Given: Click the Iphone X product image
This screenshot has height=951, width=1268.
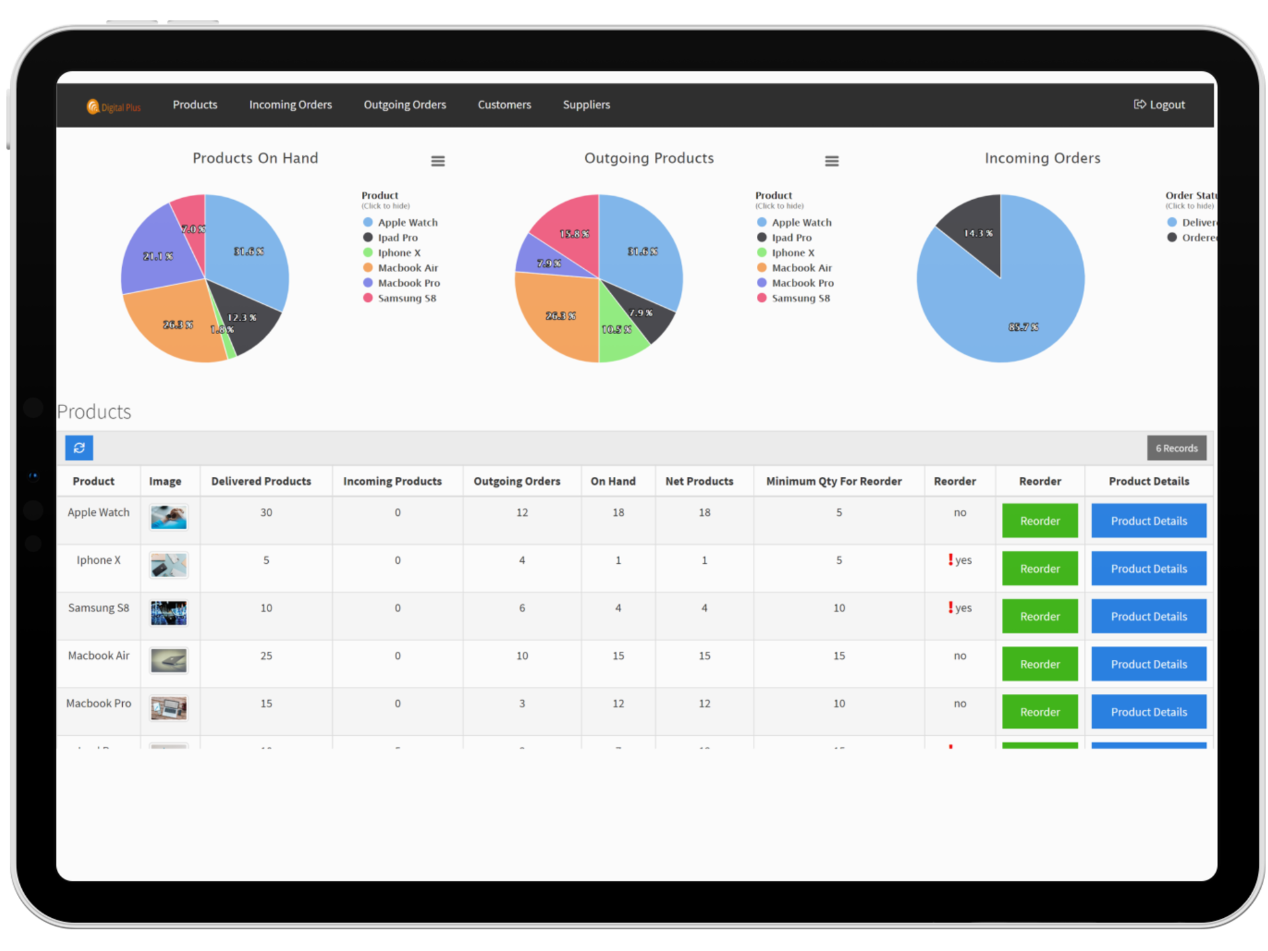Looking at the screenshot, I should 168,565.
